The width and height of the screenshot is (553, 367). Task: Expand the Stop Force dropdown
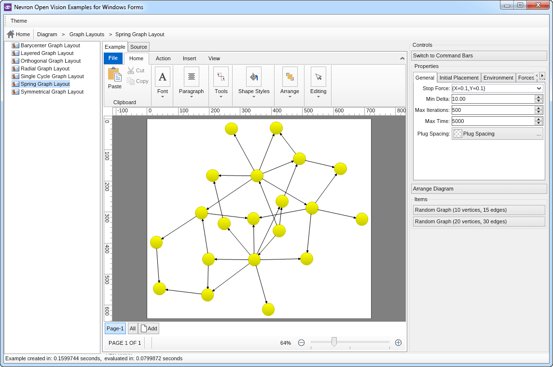[x=539, y=88]
